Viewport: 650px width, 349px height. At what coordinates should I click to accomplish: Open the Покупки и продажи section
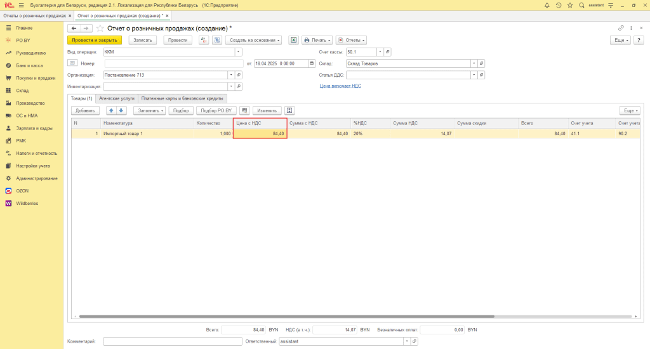click(x=36, y=78)
